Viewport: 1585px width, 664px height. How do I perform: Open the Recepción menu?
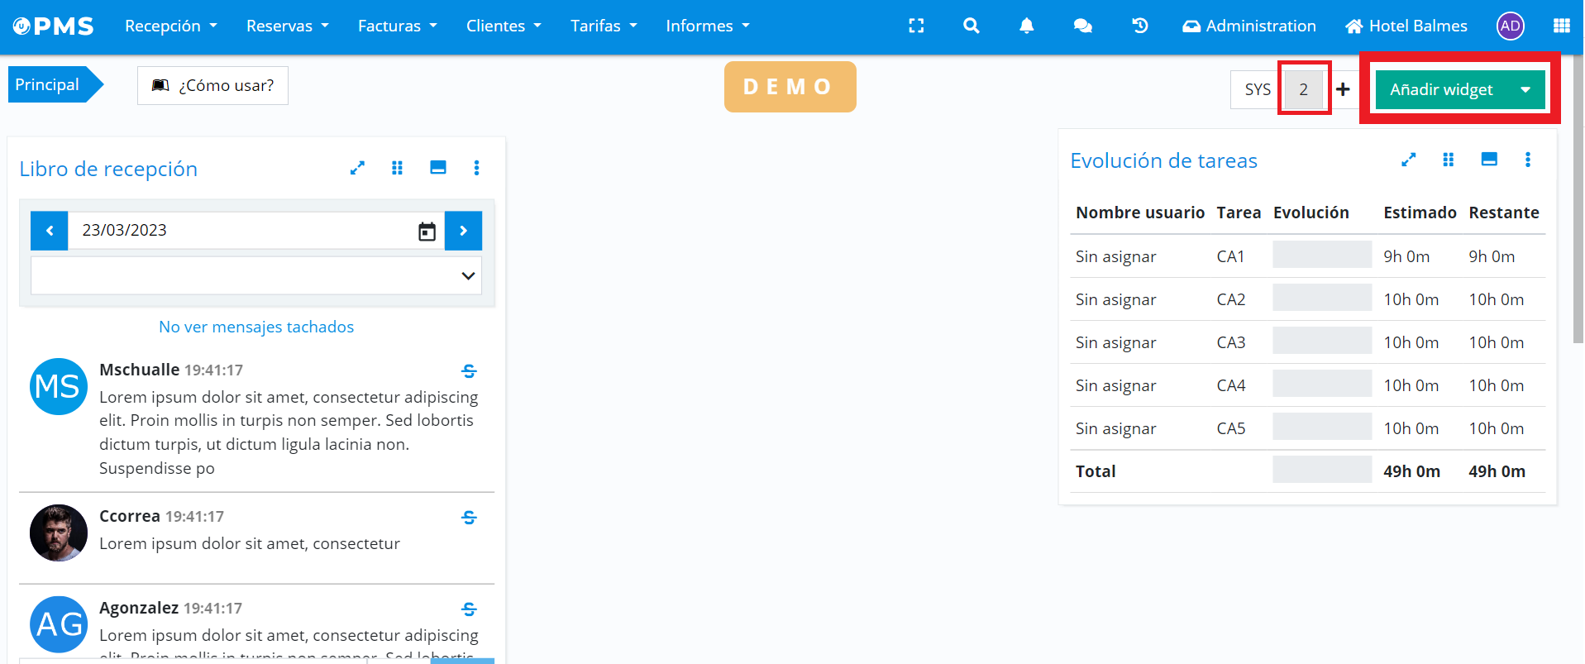(x=170, y=26)
